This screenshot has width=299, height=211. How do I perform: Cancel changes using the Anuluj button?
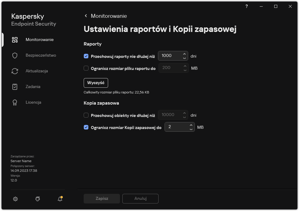(x=140, y=198)
